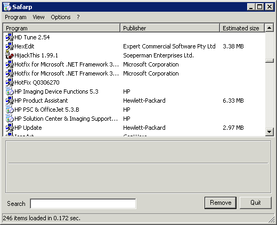Click the list scrollbar down arrow
The image size is (277, 225).
tap(270, 132)
